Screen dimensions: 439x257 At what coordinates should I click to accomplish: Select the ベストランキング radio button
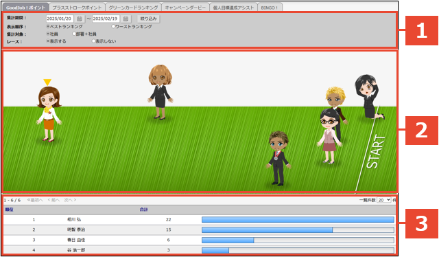[x=48, y=26]
